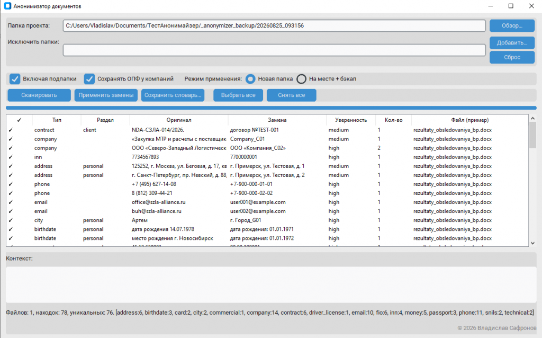The width and height of the screenshot is (542, 338).
Task: Click the checkmark column header
Action: (19, 120)
